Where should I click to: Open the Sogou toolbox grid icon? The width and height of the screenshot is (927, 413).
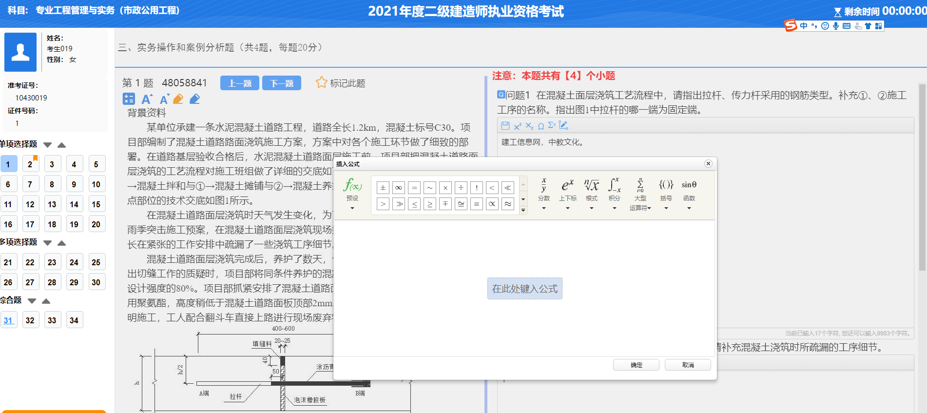pos(878,26)
